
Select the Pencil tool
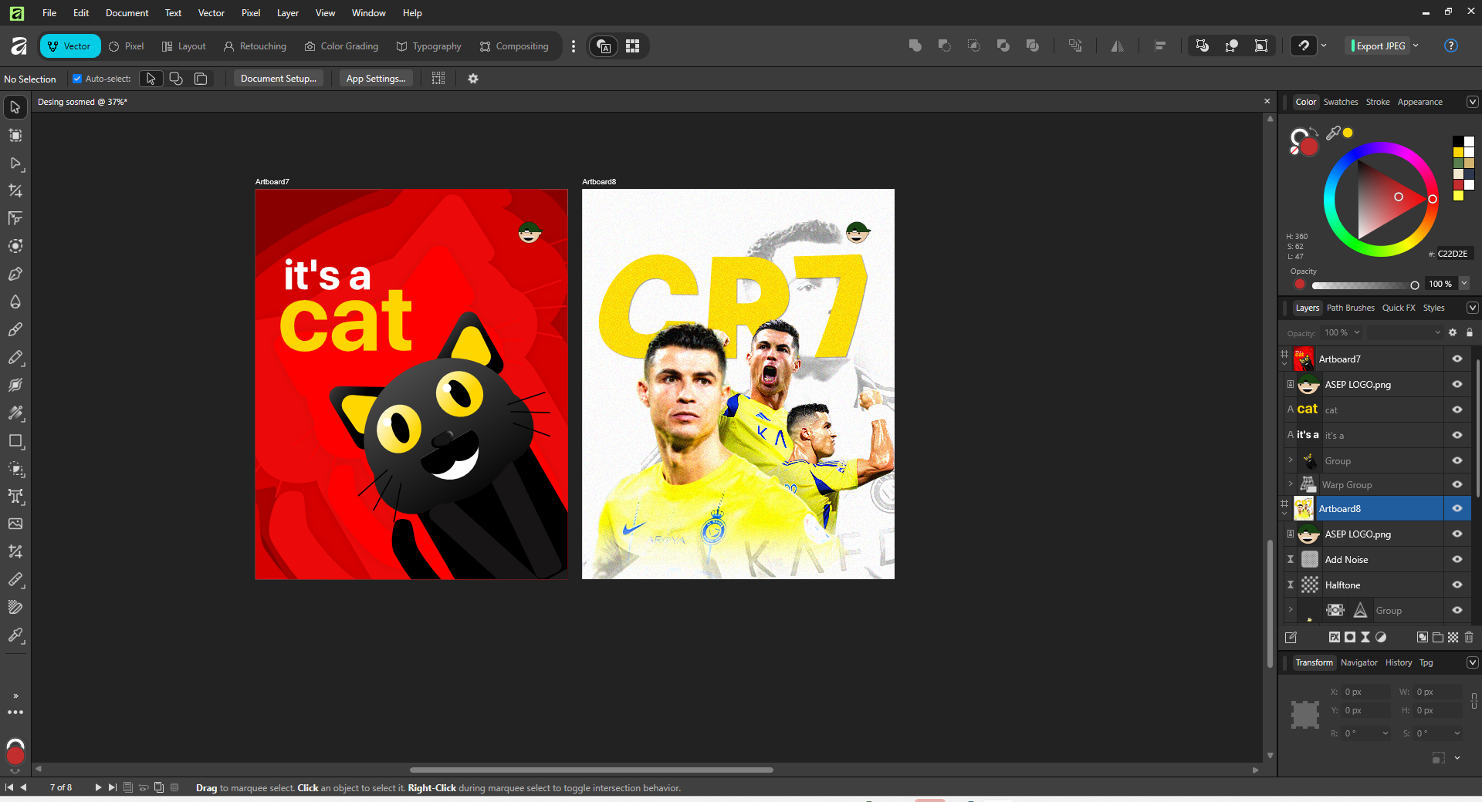click(x=15, y=357)
